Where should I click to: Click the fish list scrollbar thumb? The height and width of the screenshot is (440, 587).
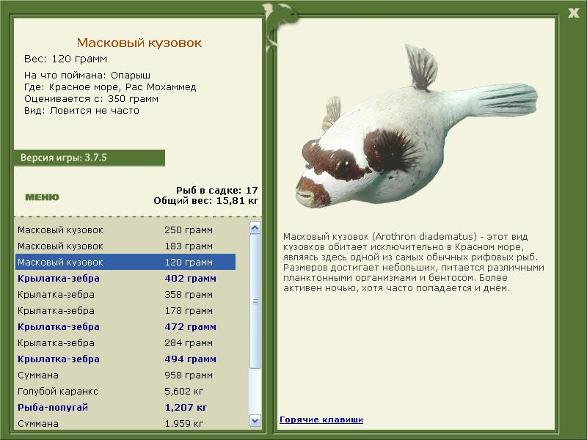[x=255, y=301]
